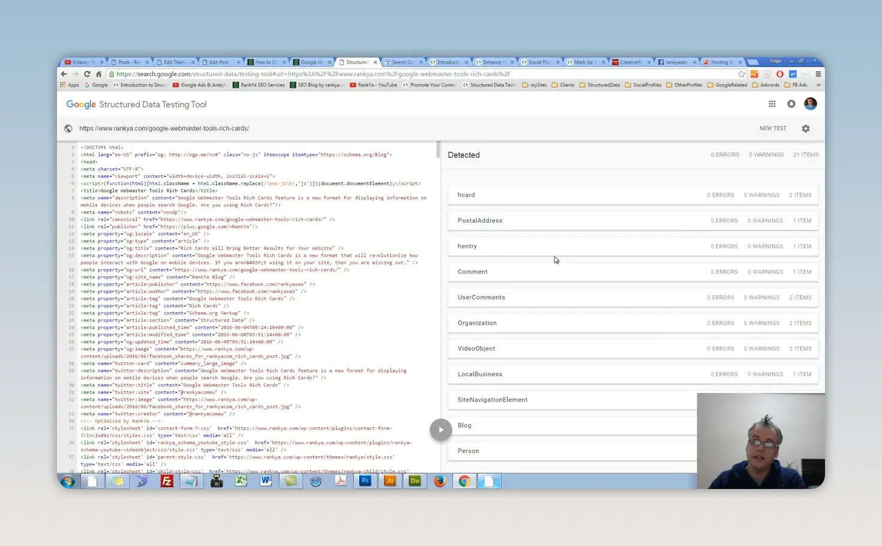
Task: Open the Google apps grid
Action: pyautogui.click(x=772, y=104)
